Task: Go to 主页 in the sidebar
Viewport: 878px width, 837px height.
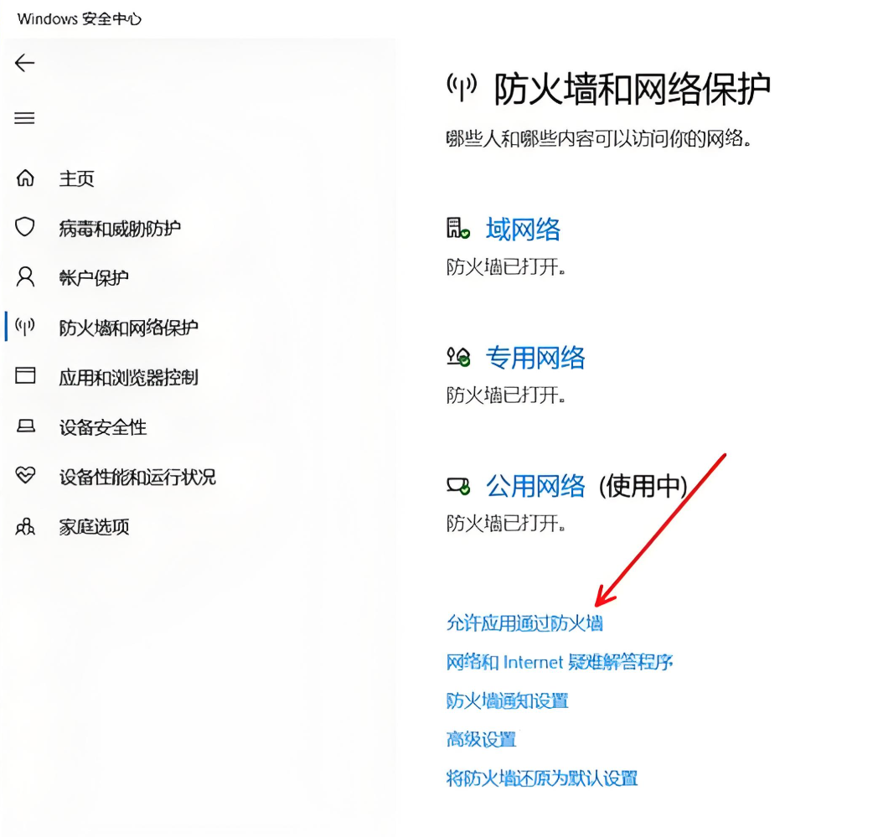Action: (x=77, y=178)
